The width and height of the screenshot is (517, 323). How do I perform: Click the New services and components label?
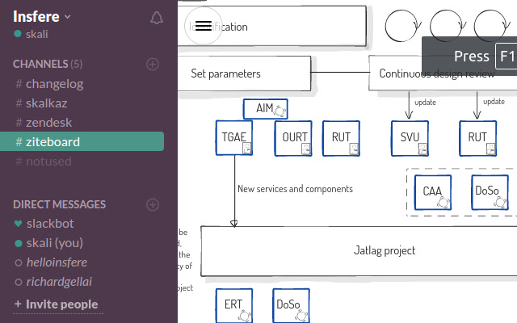pyautogui.click(x=295, y=189)
